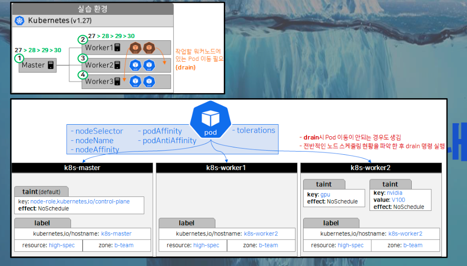Click the server icon beside Worker1

(x=117, y=47)
